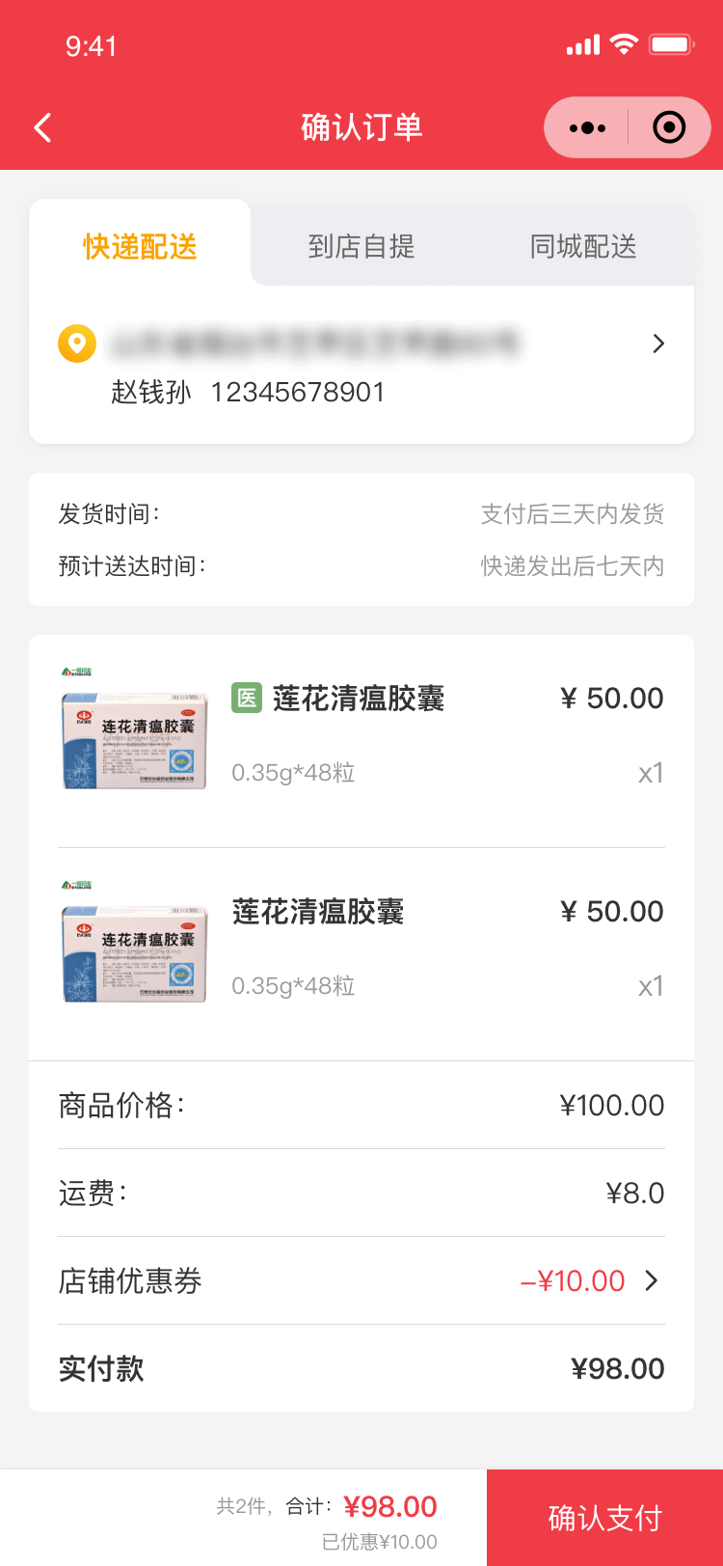Tap the back arrow icon

pos(42,127)
